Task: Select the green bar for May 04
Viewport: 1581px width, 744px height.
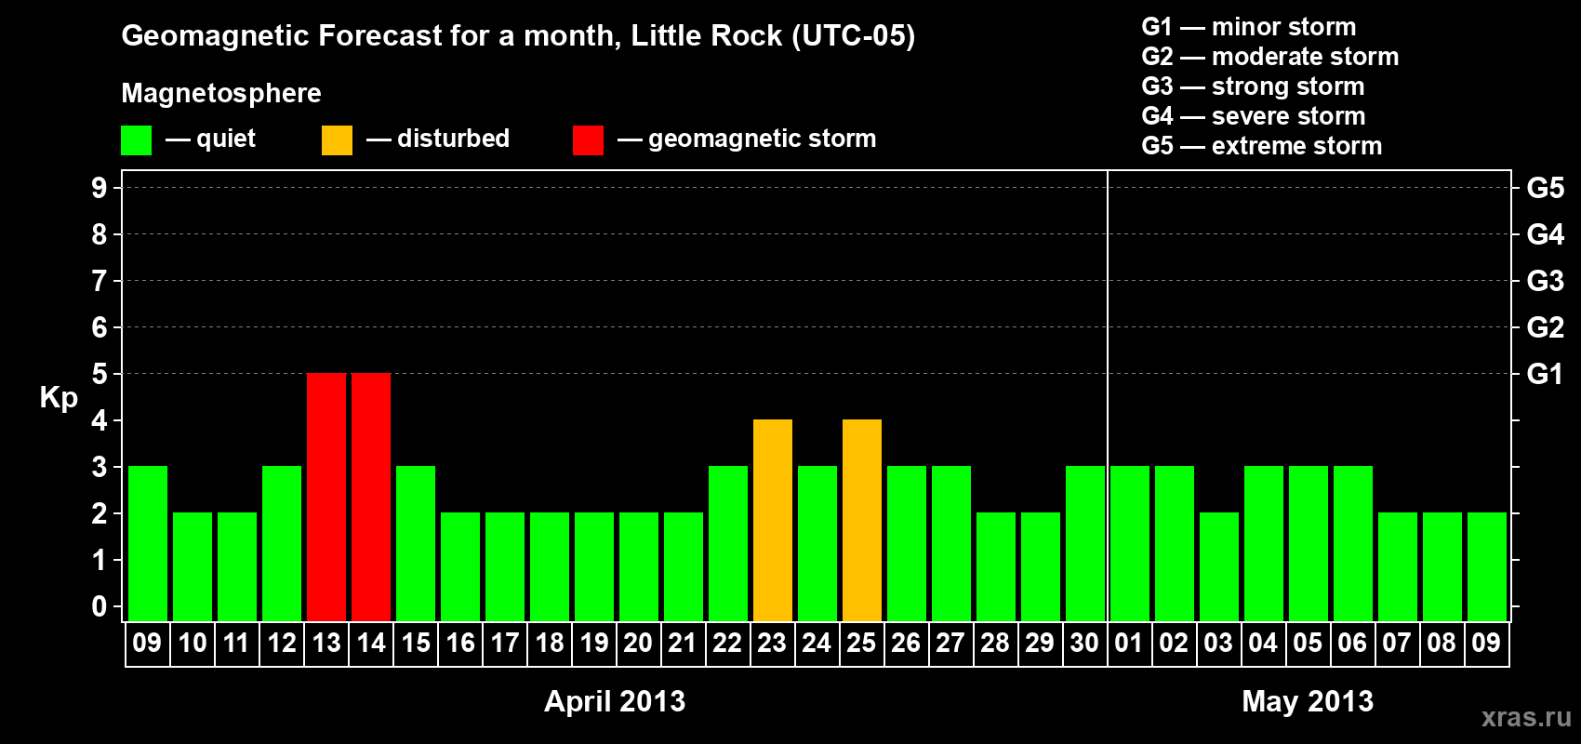Action: [1264, 544]
